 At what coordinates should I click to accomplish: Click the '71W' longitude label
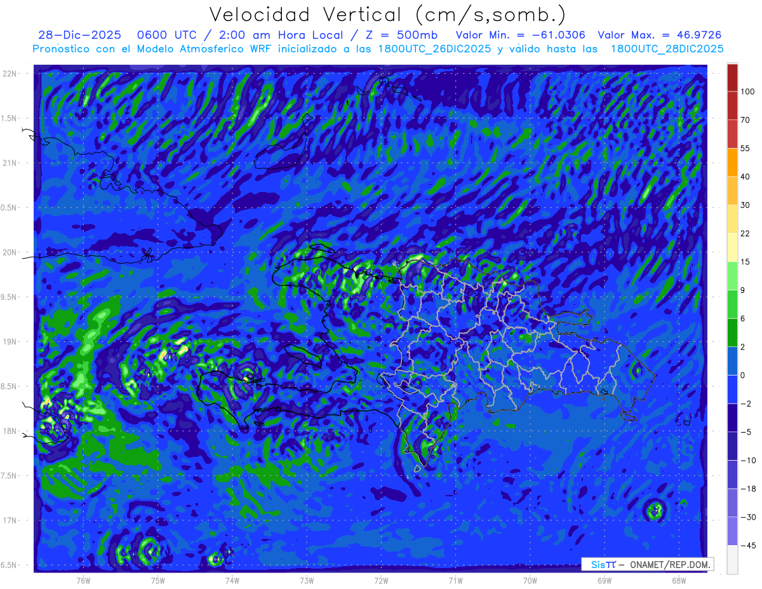click(455, 580)
